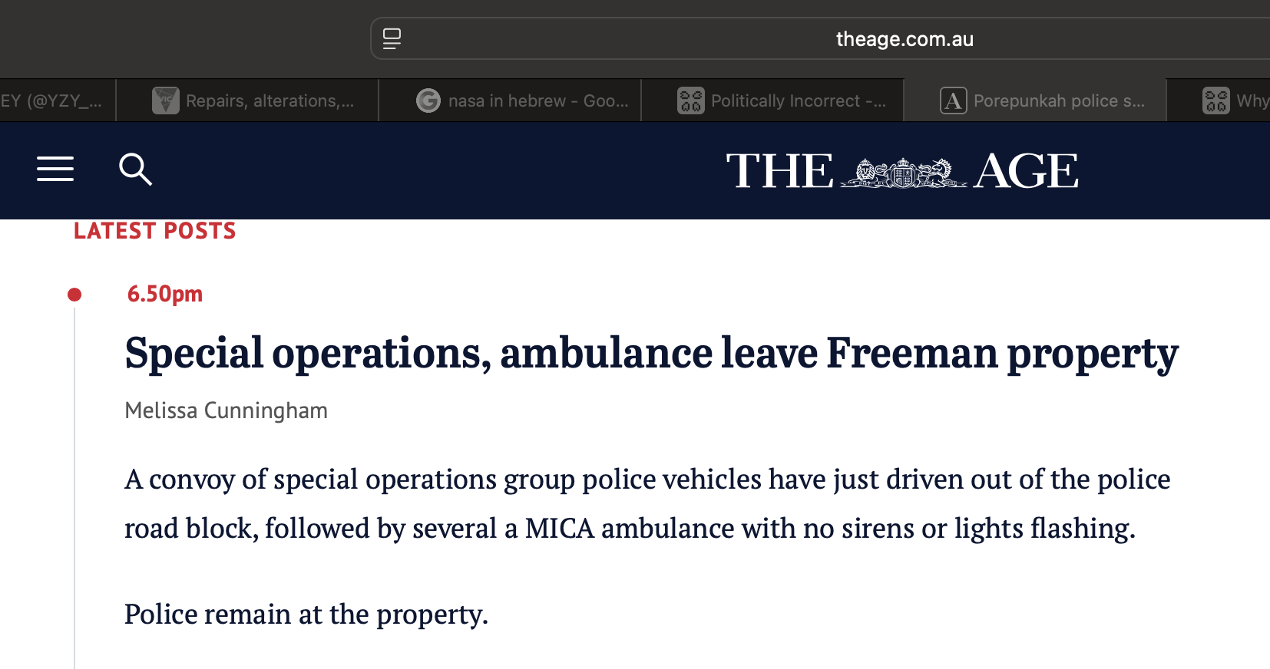
Task: Click the Google favicon on nasa tab
Action: click(428, 101)
